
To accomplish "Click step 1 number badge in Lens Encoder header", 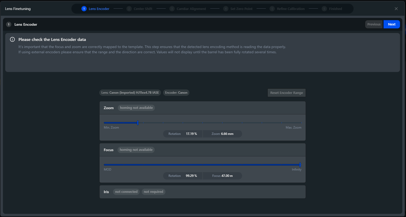I will [9, 24].
